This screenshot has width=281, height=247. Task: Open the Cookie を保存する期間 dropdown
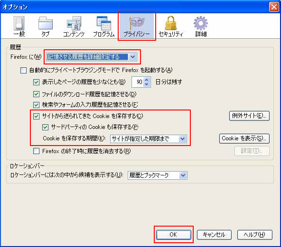point(183,139)
